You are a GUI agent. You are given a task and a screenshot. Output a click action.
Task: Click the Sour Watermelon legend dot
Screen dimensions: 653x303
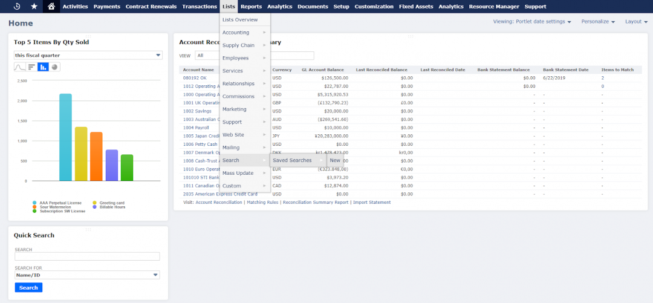[34, 207]
